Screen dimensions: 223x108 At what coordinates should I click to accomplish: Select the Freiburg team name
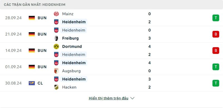tap(71, 38)
